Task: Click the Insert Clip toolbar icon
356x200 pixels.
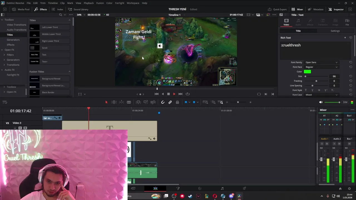Action: pyautogui.click(x=138, y=102)
